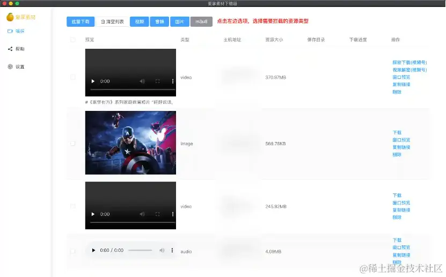446x277 pixels.
Task: Click 下载 for the 569.78KB image
Action: pos(397,132)
